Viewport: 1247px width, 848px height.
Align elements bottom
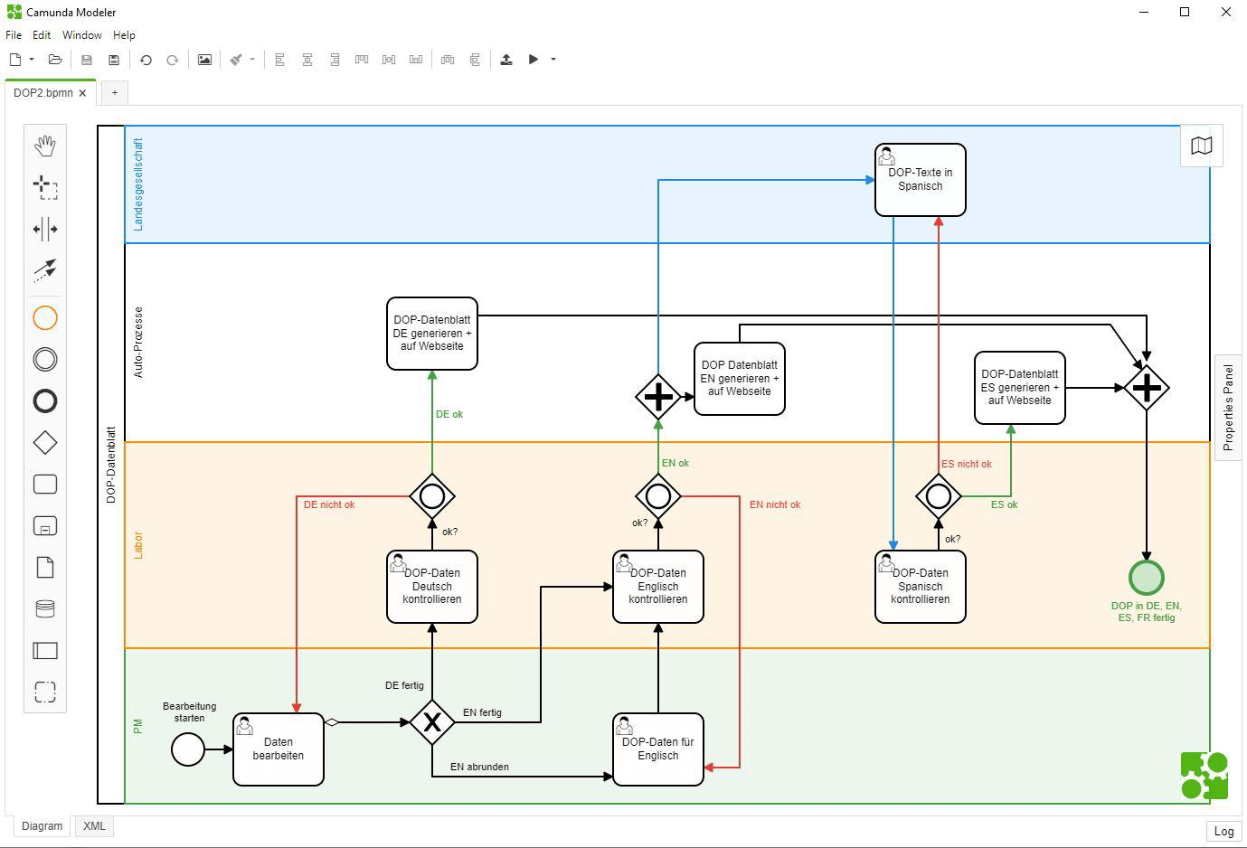pyautogui.click(x=416, y=60)
